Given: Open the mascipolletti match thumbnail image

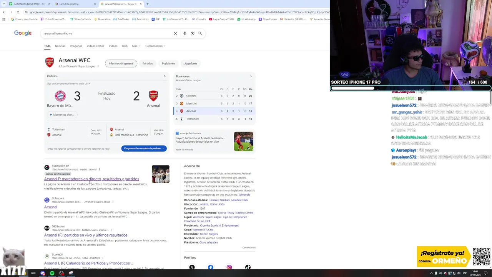Looking at the screenshot, I should pyautogui.click(x=243, y=141).
